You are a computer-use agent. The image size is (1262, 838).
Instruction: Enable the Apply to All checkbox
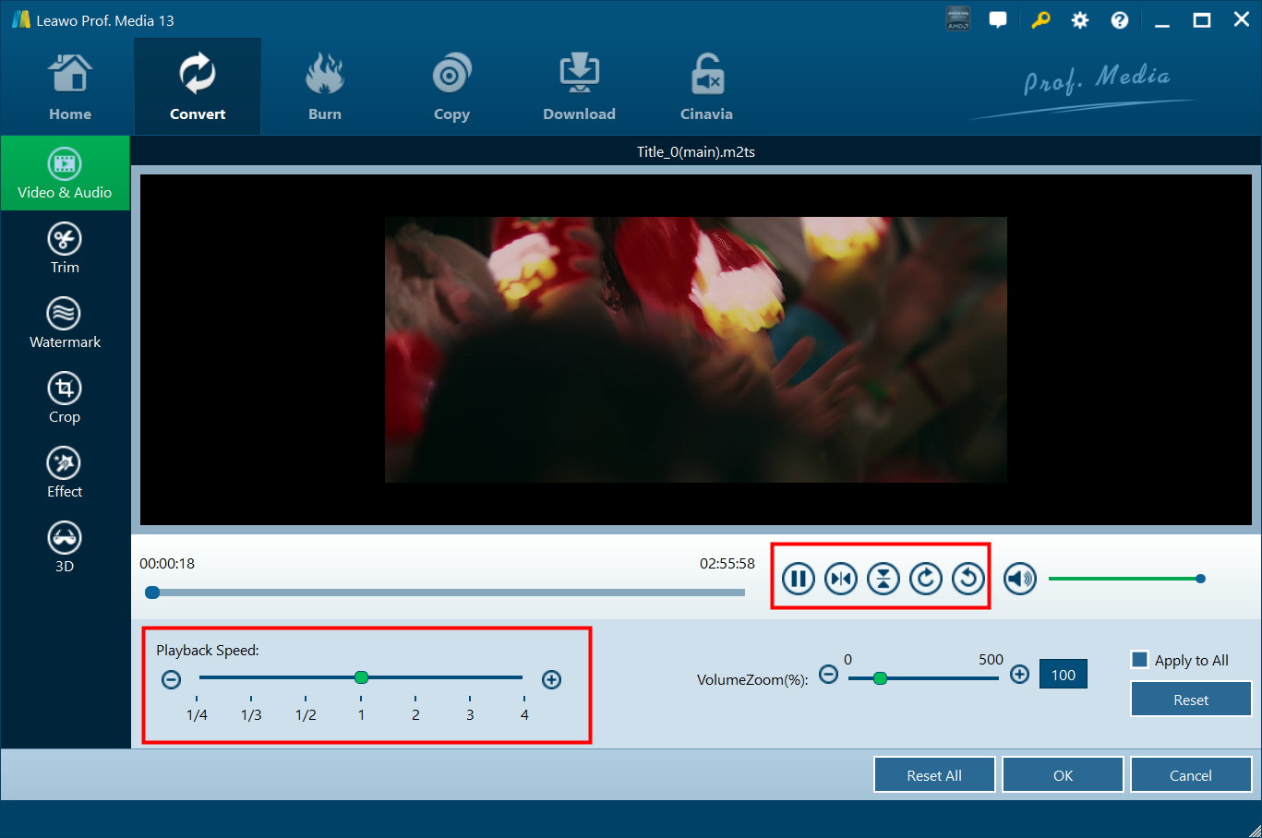tap(1140, 660)
